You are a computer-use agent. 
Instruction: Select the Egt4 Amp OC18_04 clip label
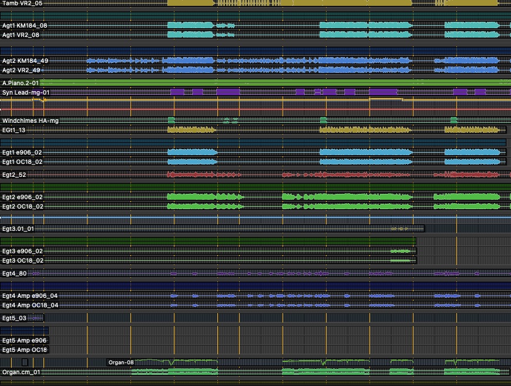(30, 305)
